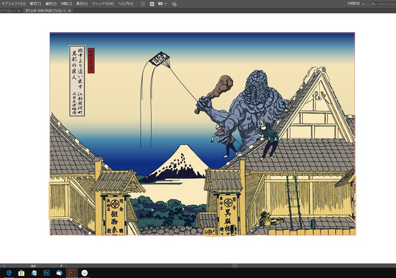Open the ヘルプ(H) menu

coord(125,4)
